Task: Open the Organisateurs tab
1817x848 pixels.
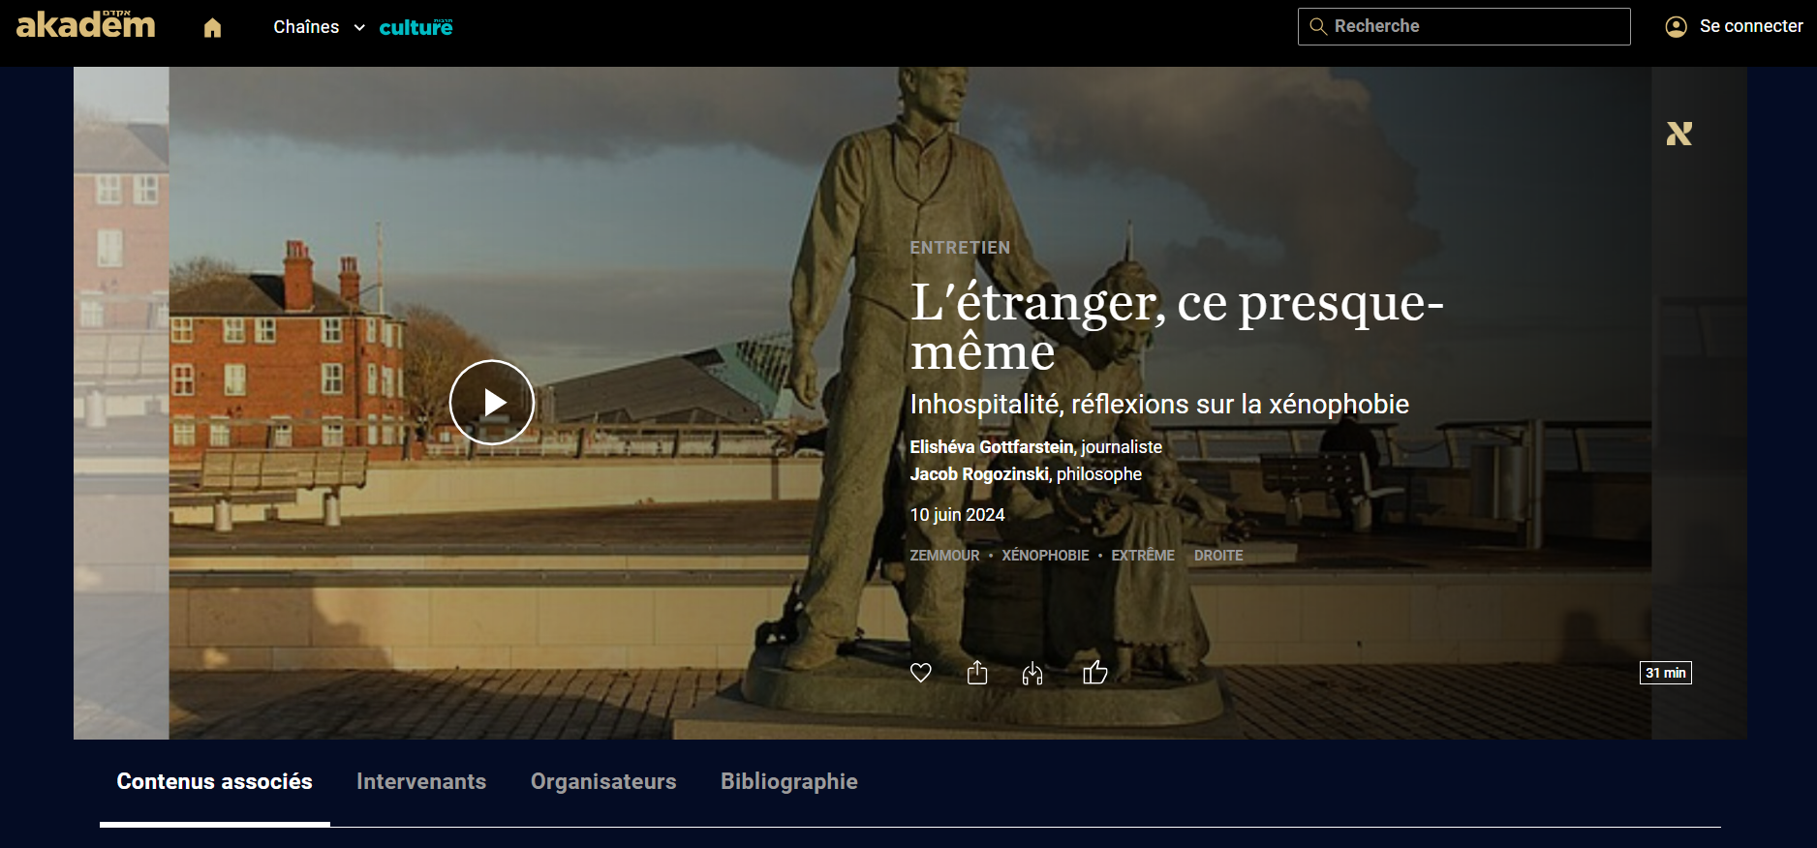Action: [603, 781]
